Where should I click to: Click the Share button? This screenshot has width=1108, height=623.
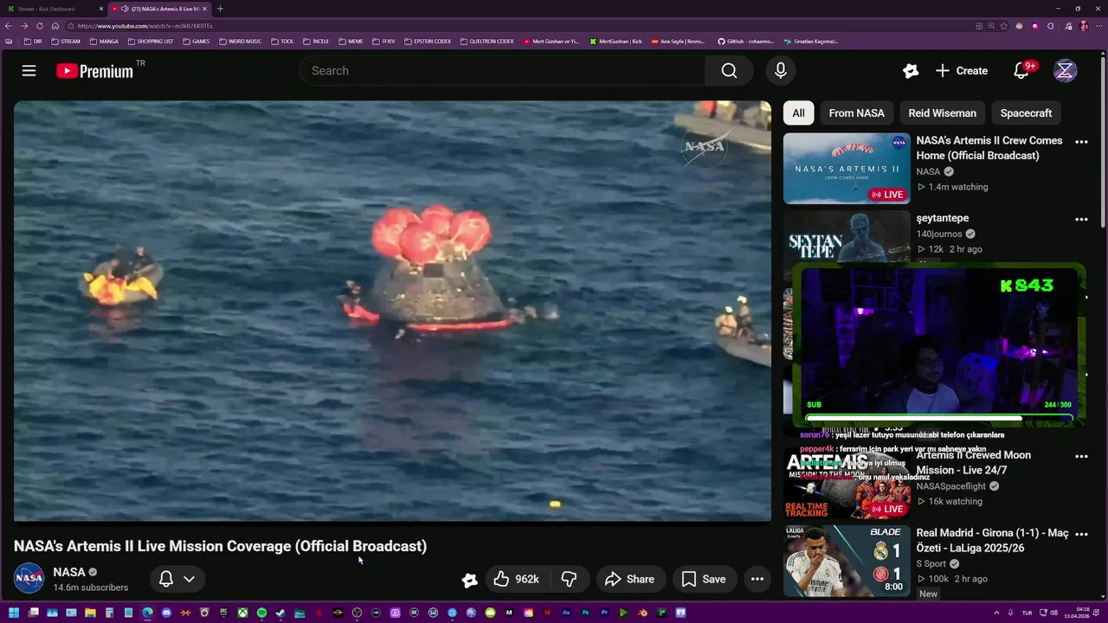coord(630,579)
